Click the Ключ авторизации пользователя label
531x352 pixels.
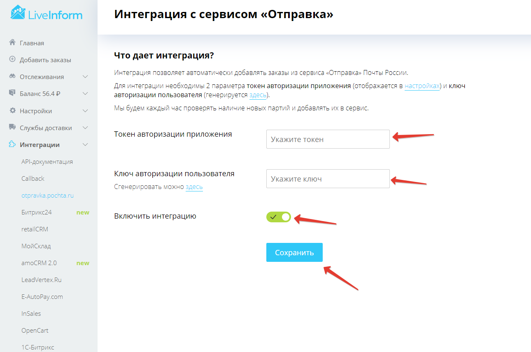click(x=174, y=174)
